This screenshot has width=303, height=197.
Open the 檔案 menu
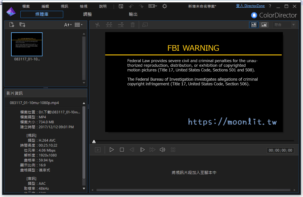tap(26, 6)
